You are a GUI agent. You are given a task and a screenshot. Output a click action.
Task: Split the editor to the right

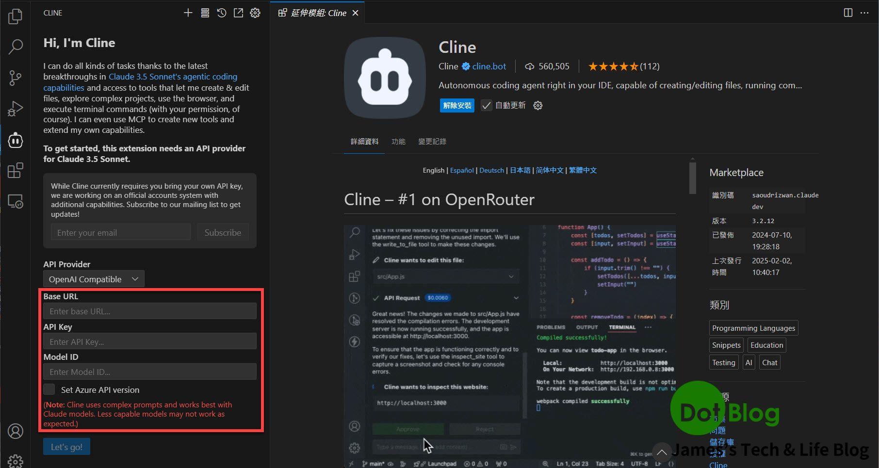(x=848, y=13)
